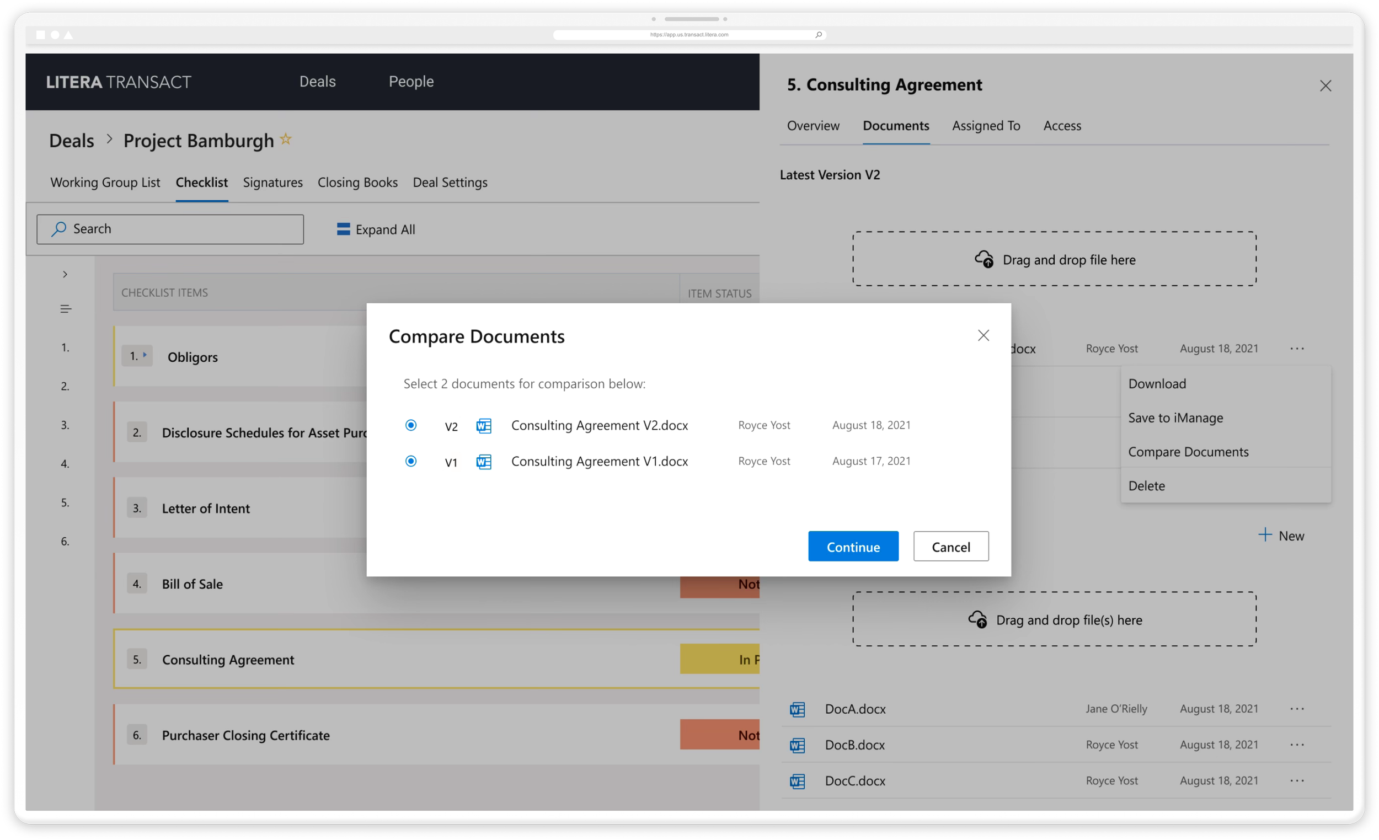
Task: Click the outline lines icon in the left sidebar
Action: [66, 309]
